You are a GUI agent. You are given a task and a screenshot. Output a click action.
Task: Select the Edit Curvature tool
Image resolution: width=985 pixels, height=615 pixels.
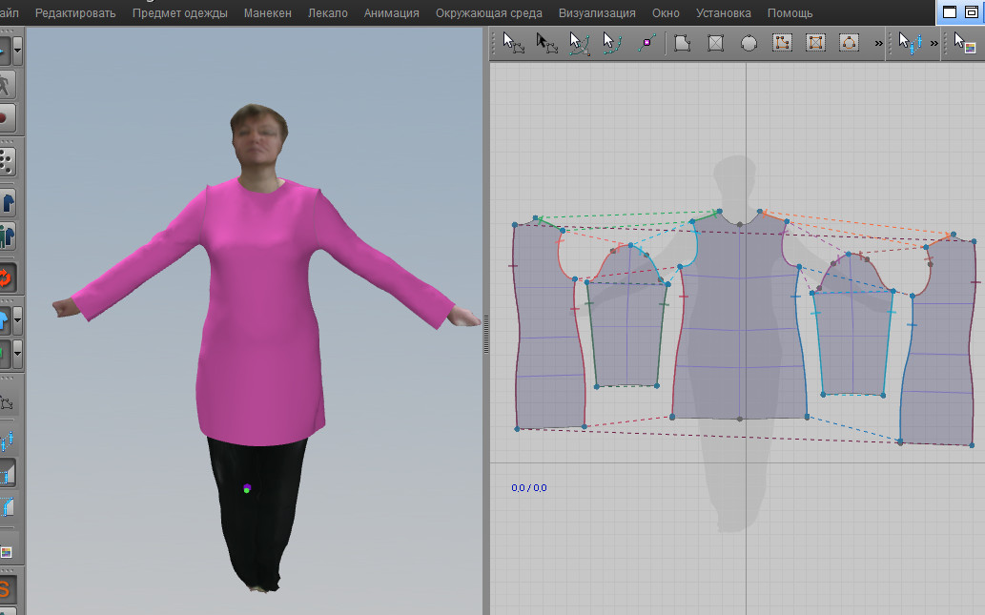pyautogui.click(x=579, y=43)
